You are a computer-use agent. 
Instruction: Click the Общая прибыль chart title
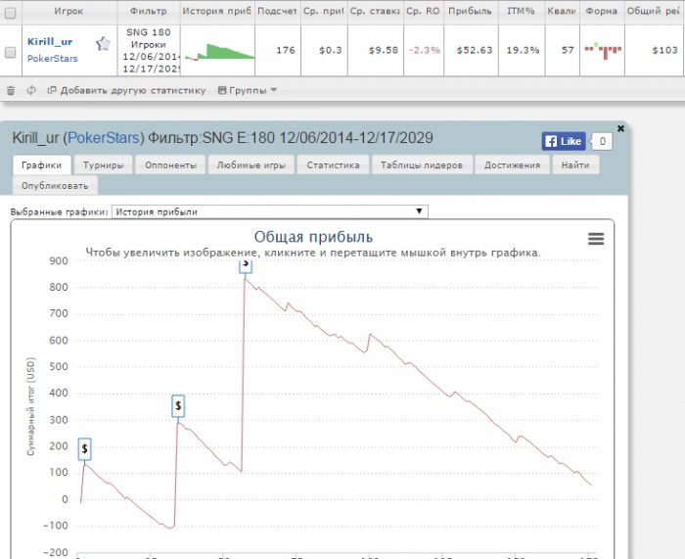point(314,237)
